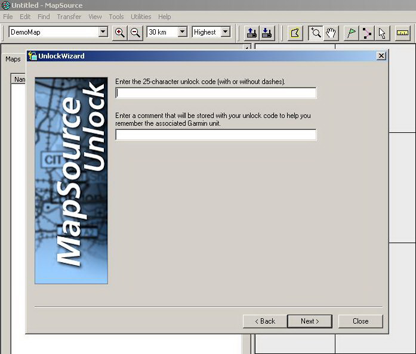
Task: Select the Waypoint flag tool
Action: tap(352, 33)
